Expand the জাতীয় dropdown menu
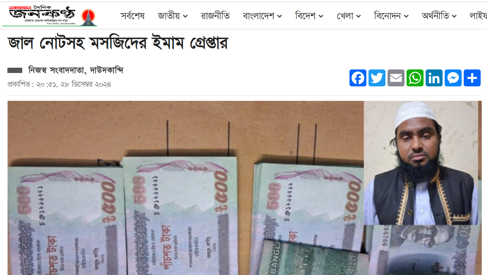Image resolution: width=487 pixels, height=275 pixels. 173,16
